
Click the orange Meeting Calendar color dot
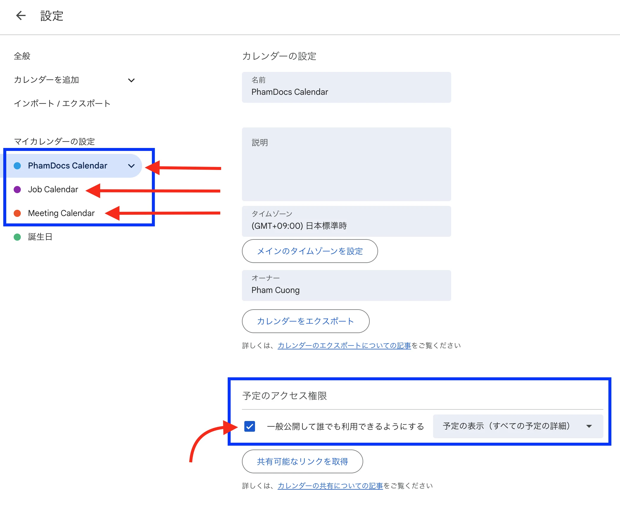pos(17,213)
